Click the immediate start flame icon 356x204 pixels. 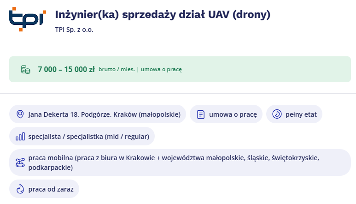[x=20, y=189]
